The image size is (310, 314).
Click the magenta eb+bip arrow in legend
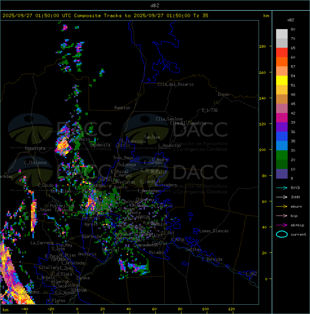pos(282,225)
